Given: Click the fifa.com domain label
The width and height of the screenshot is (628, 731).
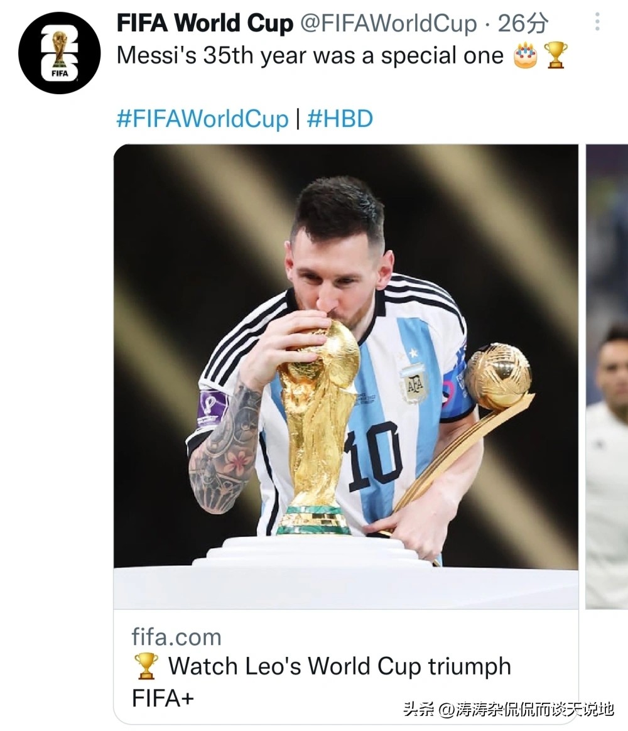Looking at the screenshot, I should click(x=176, y=637).
